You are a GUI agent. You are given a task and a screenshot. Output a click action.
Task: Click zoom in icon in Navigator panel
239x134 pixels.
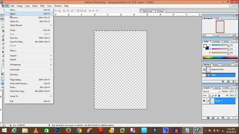point(234,35)
